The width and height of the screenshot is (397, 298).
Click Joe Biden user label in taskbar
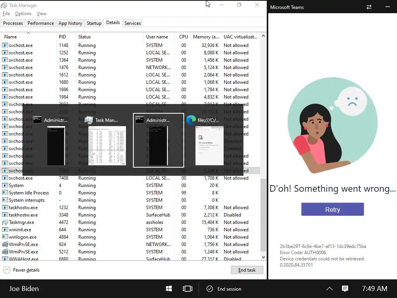click(x=24, y=289)
